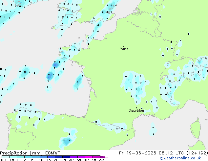Click the legend value 50
Viewport: 208px width, 161px height.
102,160
